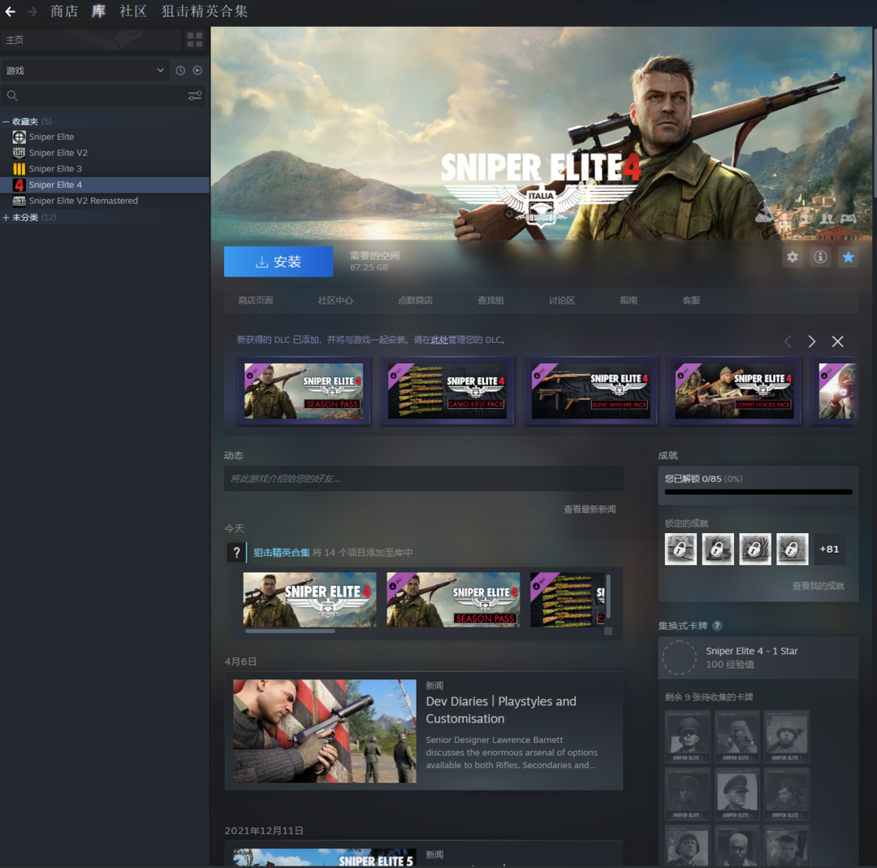Image resolution: width=877 pixels, height=868 pixels.
Task: Toggle favorite star for Sniper Elite 4
Action: click(848, 257)
